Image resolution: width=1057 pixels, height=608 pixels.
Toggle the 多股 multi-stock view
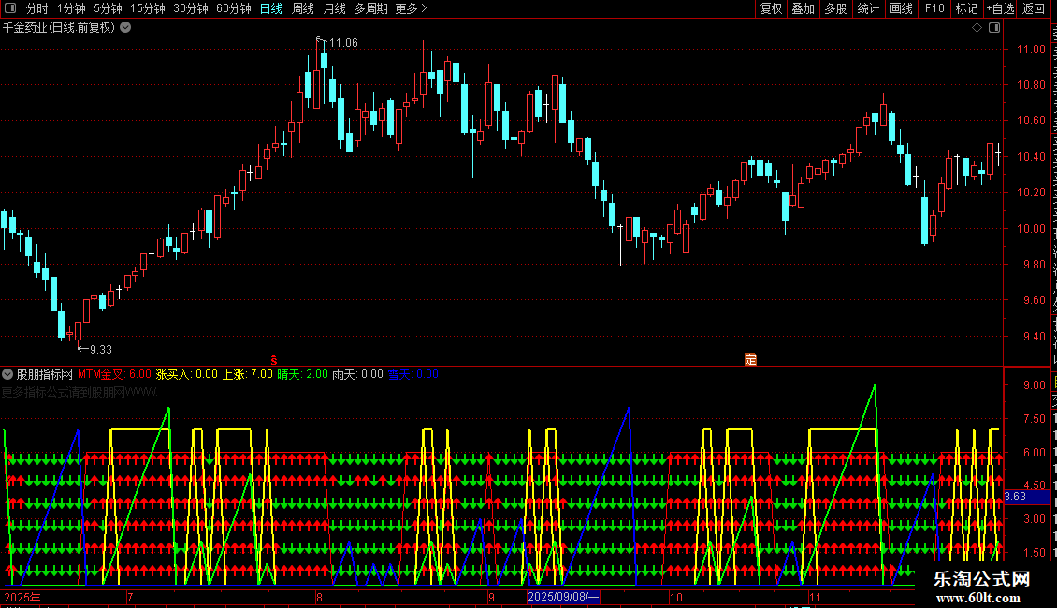pyautogui.click(x=835, y=8)
